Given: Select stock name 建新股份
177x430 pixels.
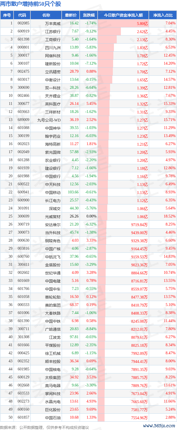Looking at the screenshot, I should pos(53,64).
